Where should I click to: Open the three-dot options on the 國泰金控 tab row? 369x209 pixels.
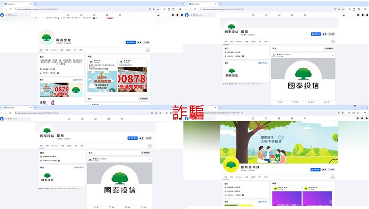click(x=148, y=50)
